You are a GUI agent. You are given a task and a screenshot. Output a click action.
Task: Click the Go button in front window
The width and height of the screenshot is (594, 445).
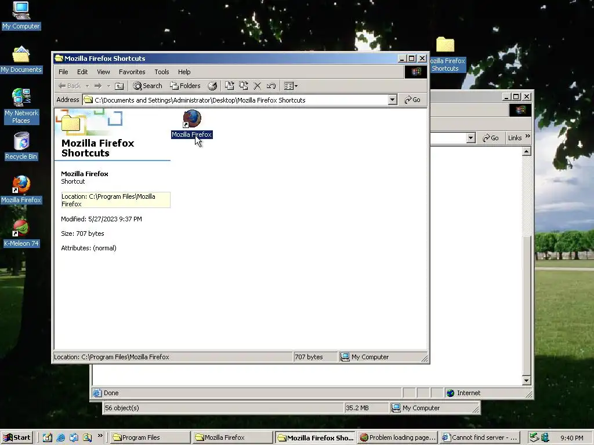pyautogui.click(x=412, y=100)
